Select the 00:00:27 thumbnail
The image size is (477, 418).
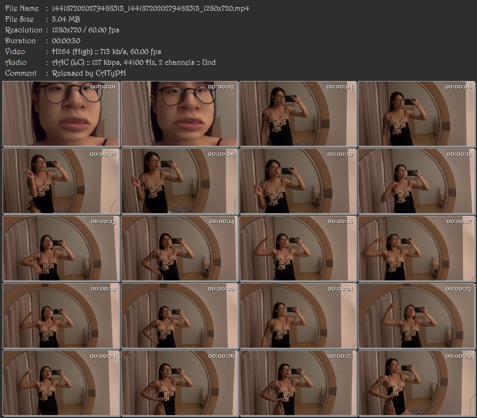click(298, 383)
